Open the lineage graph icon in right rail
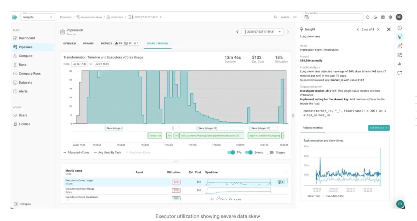 (x=400, y=55)
